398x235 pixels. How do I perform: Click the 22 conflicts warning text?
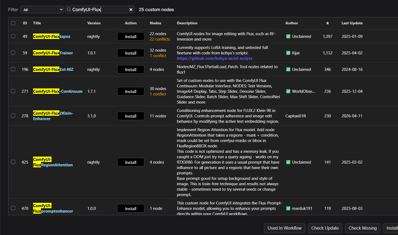pos(160,39)
